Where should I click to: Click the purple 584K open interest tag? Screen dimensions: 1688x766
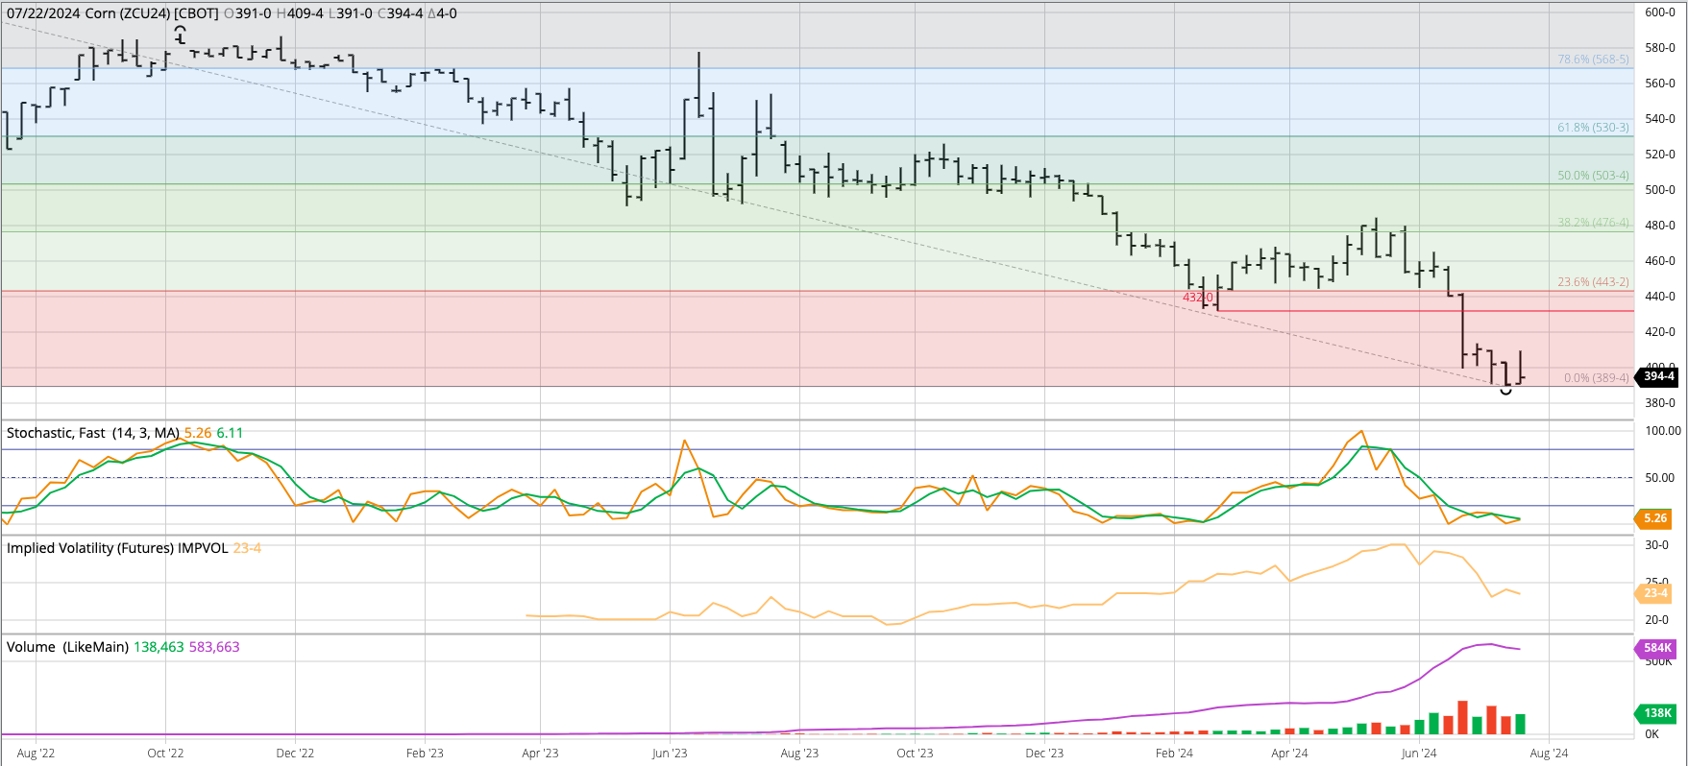(x=1656, y=648)
